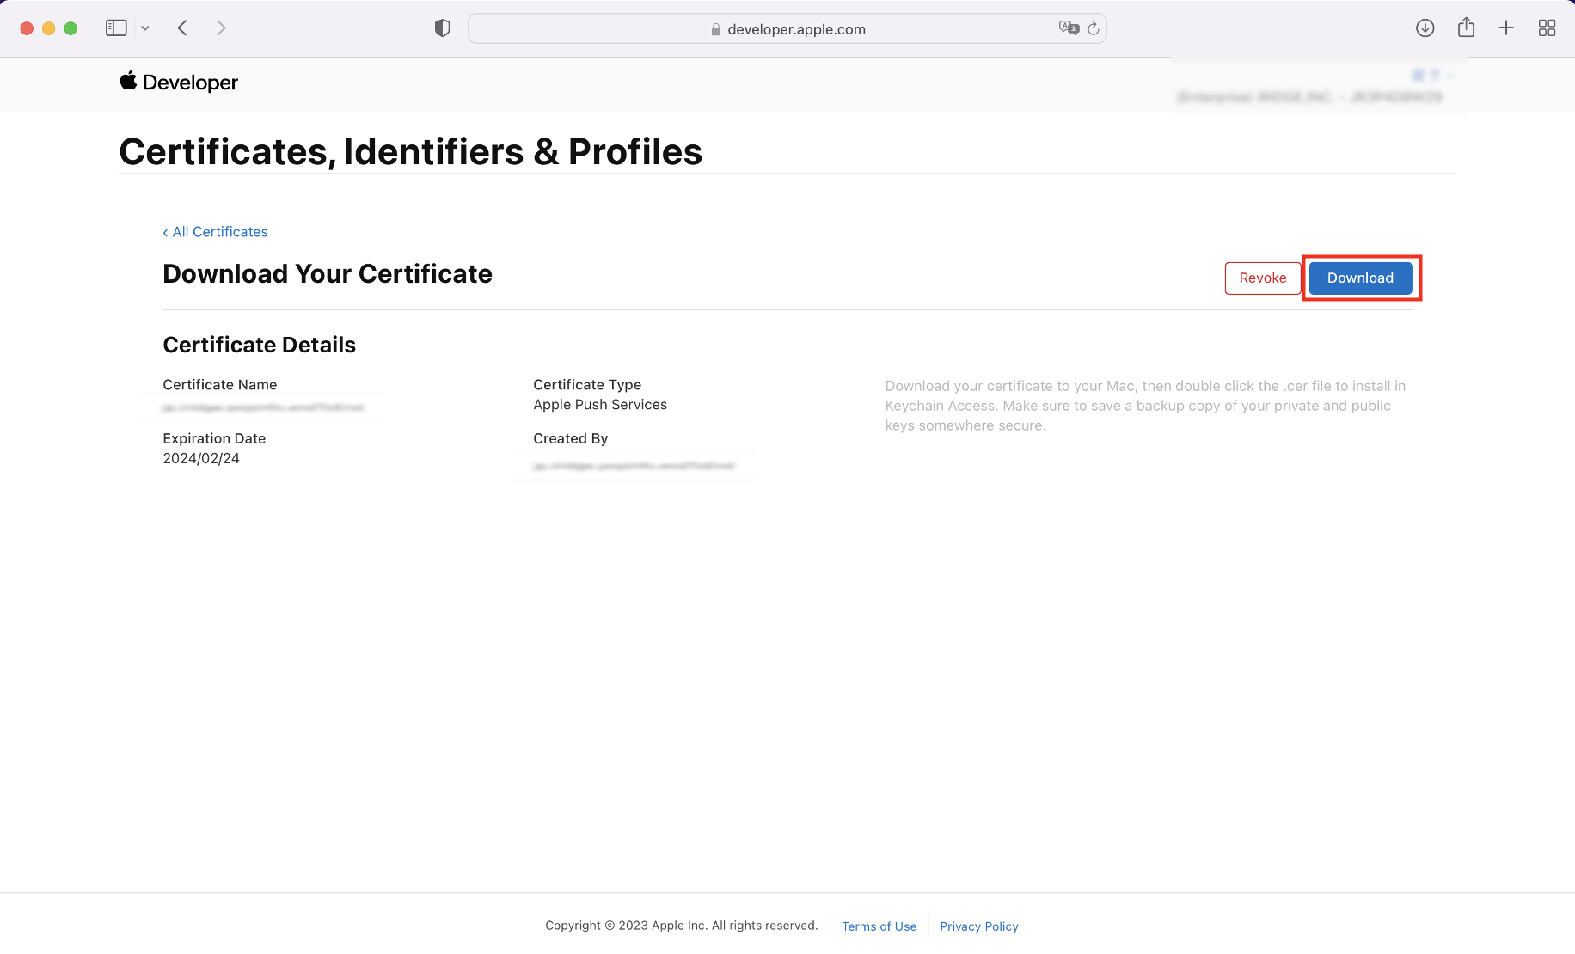
Task: Open the privacy report shield icon
Action: (442, 28)
